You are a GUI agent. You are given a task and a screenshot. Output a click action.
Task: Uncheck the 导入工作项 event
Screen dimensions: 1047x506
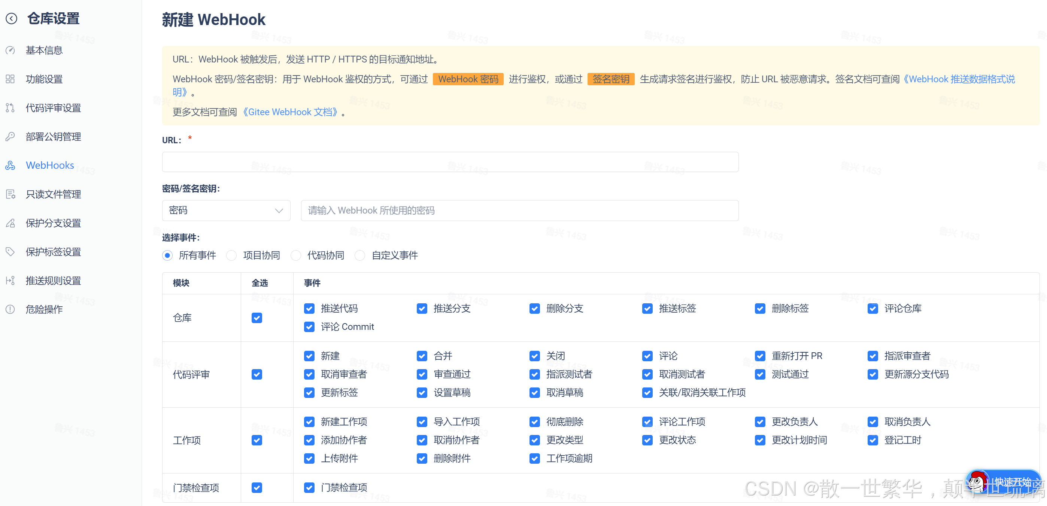[422, 422]
